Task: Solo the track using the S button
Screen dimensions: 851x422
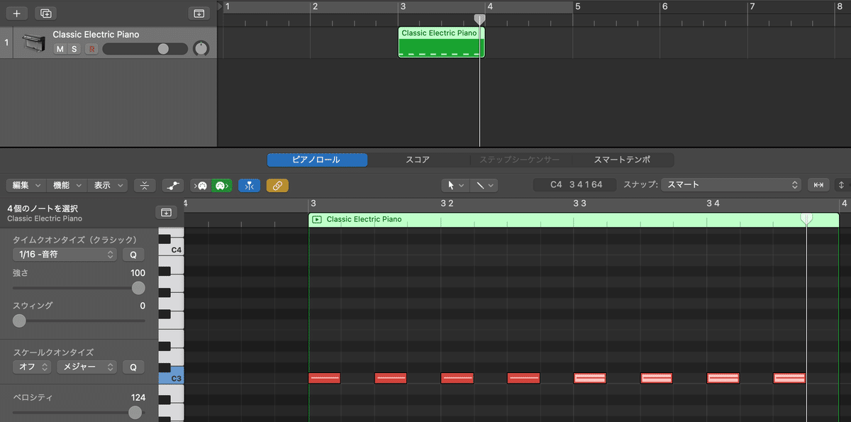Action: [74, 49]
